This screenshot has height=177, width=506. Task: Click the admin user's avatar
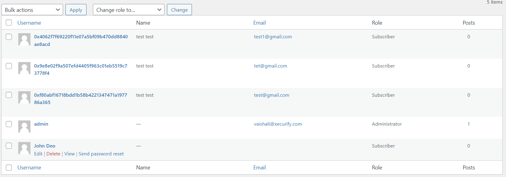pyautogui.click(x=24, y=127)
